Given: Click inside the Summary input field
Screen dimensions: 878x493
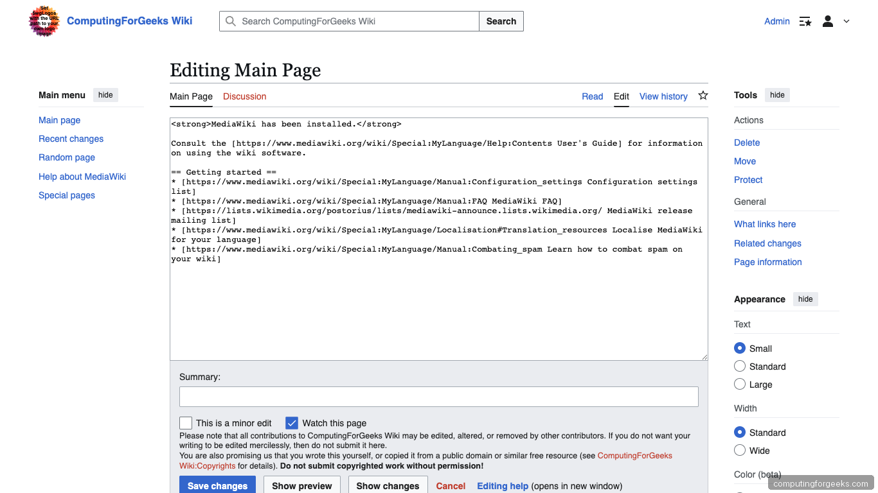Looking at the screenshot, I should pyautogui.click(x=438, y=397).
